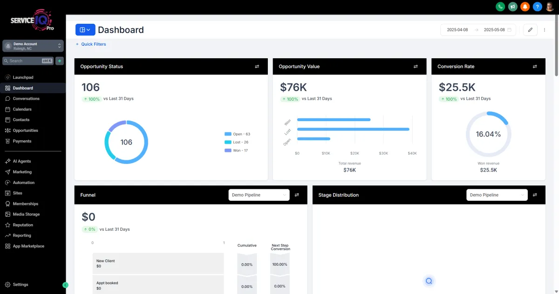Click the green phone dialer icon
559x294 pixels.
(x=500, y=7)
